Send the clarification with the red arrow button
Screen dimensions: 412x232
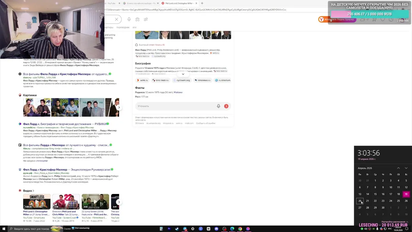tap(226, 106)
